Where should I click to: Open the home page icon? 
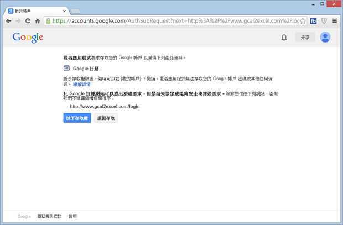(38, 21)
